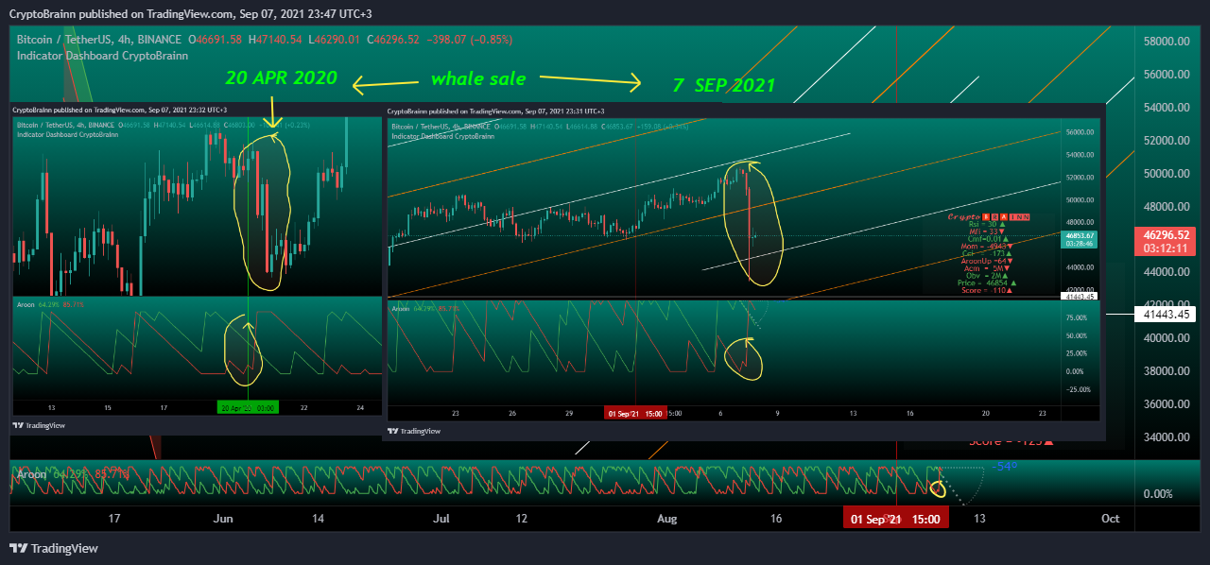Viewport: 1210px width, 565px height.
Task: Click the 'AroonUp = 64' dashboard row
Action: pos(987,261)
